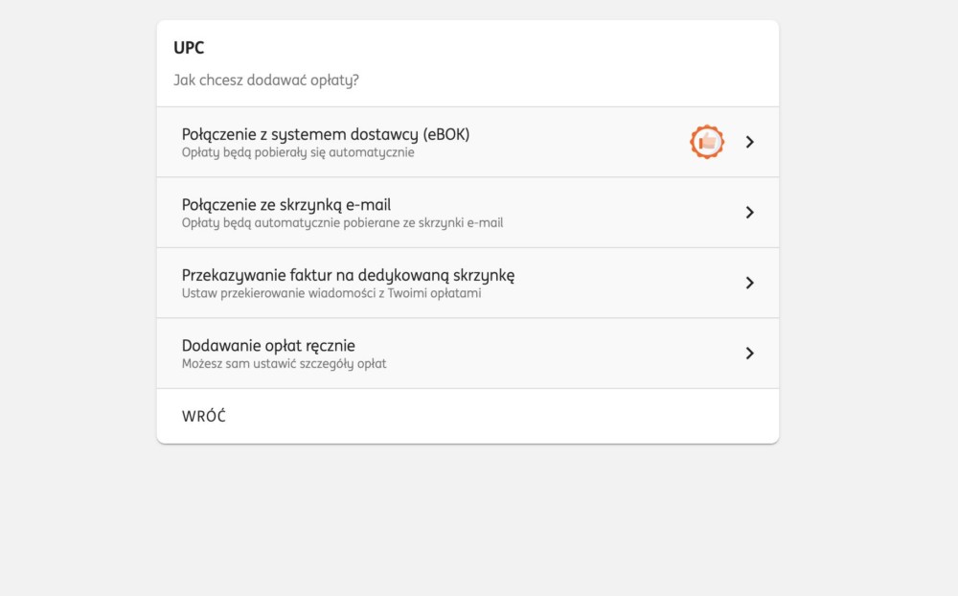The width and height of the screenshot is (958, 596).
Task: Choose Połączenie ze skrzynką e-mail option
Action: point(468,212)
